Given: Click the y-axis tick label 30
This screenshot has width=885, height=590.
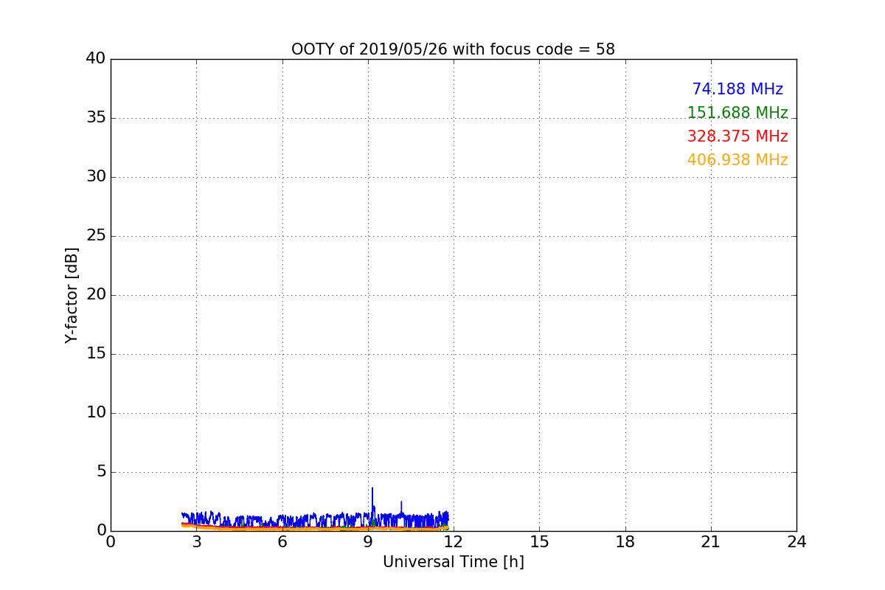Looking at the screenshot, I should click(96, 177).
